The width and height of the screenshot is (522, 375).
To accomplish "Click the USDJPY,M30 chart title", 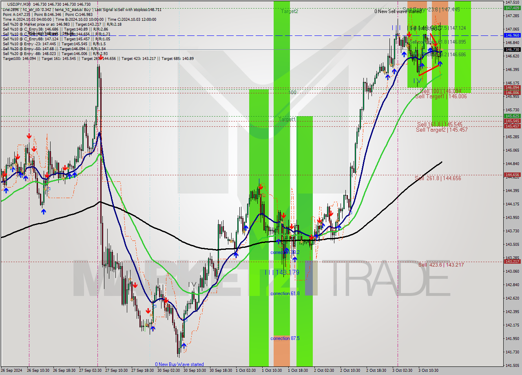I will 19,4.
